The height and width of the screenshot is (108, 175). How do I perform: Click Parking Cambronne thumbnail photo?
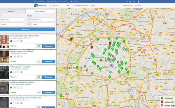tap(4, 57)
